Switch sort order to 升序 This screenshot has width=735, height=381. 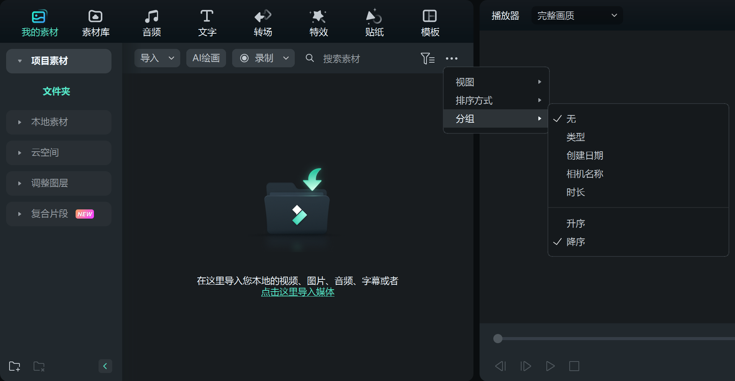click(575, 223)
